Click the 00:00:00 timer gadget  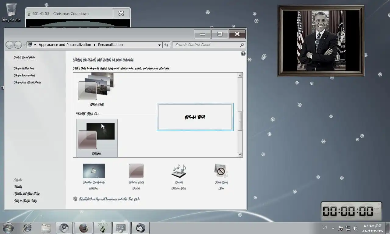pyautogui.click(x=351, y=211)
